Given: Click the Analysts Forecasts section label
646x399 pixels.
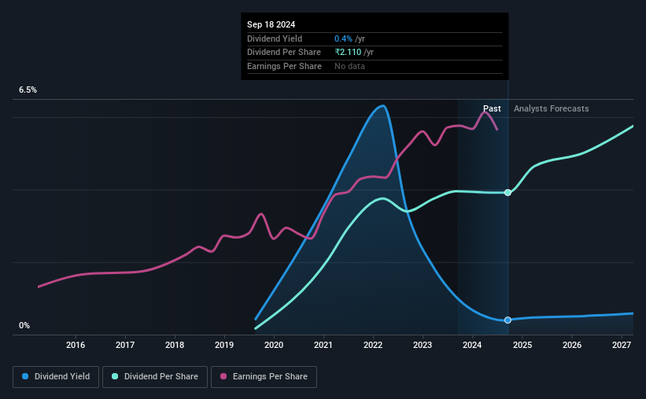Looking at the screenshot, I should pos(552,108).
